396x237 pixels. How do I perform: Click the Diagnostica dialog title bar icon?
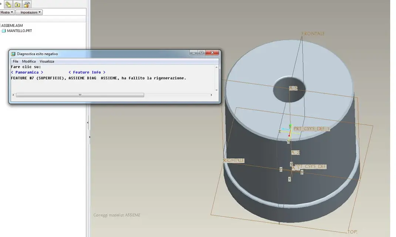coord(13,54)
